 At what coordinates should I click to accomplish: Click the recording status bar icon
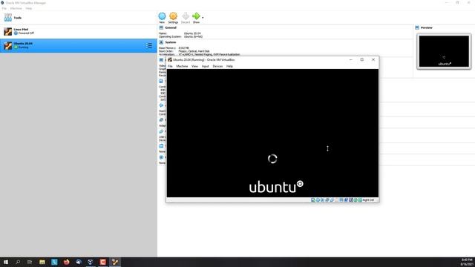pos(346,200)
